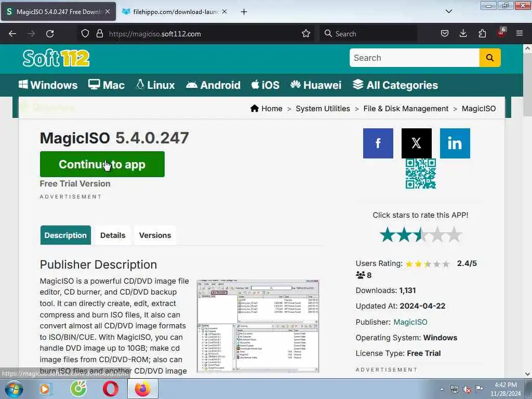
Task: Rate the app one star
Action: point(388,235)
